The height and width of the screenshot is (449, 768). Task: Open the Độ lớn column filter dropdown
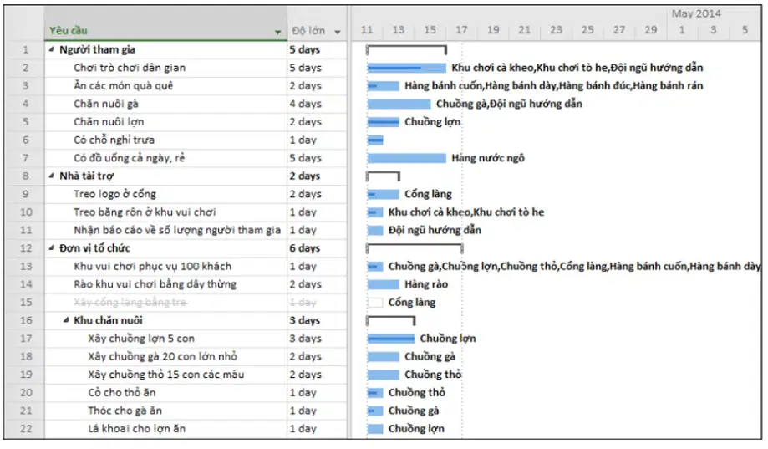click(338, 32)
